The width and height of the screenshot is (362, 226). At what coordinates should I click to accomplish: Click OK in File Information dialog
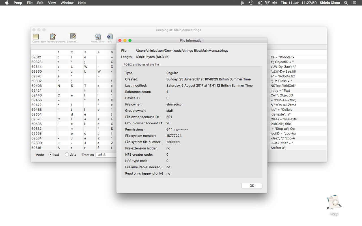(252, 186)
